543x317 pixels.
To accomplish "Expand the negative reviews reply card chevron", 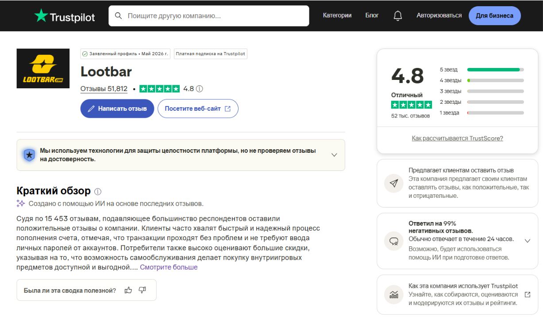I will coord(527,241).
